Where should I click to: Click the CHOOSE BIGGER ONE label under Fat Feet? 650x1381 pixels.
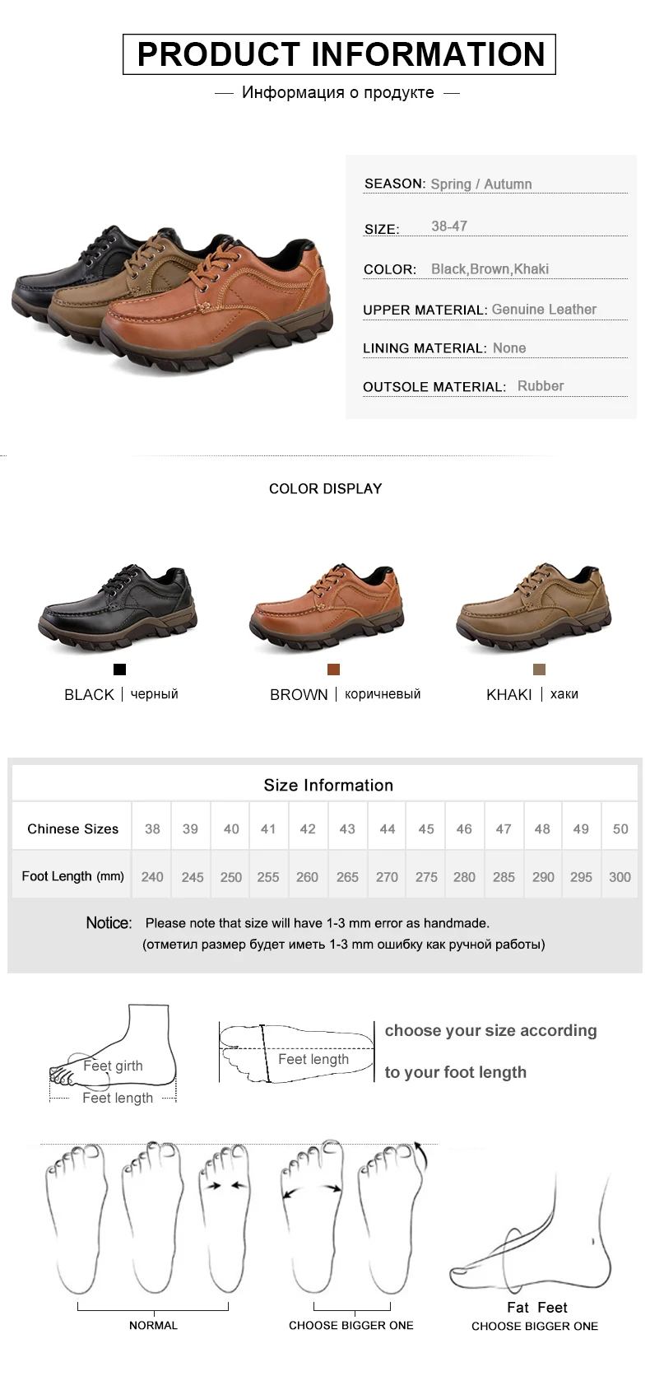pos(535,1326)
